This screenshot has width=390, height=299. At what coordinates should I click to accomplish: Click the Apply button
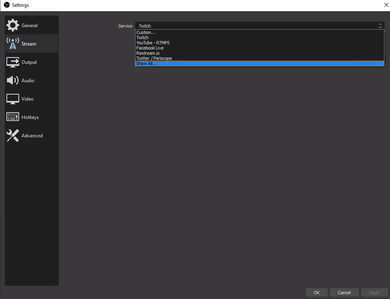[374, 293]
